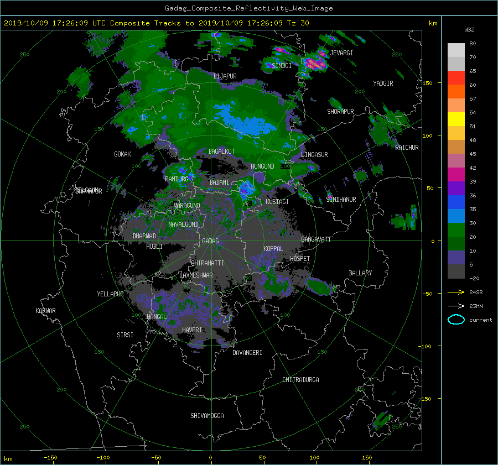The image size is (498, 465).
Task: Click the SINDGI city label
Action: point(282,66)
